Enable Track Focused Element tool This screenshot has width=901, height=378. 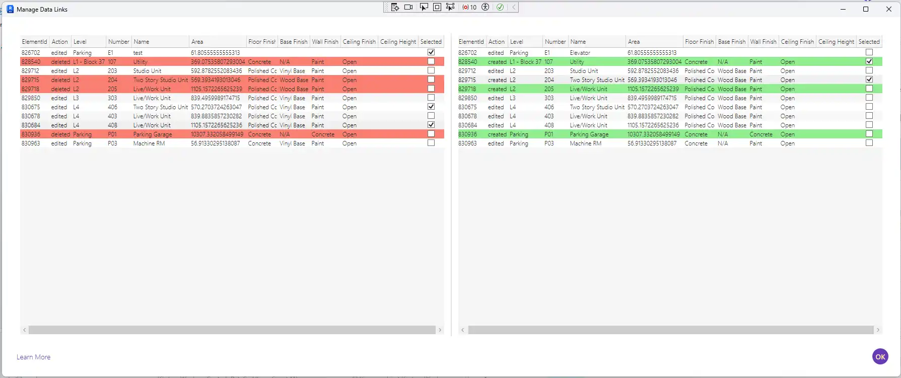pos(450,7)
